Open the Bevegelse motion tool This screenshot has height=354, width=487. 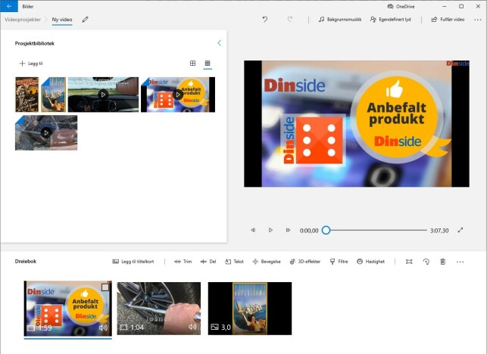pyautogui.click(x=267, y=262)
